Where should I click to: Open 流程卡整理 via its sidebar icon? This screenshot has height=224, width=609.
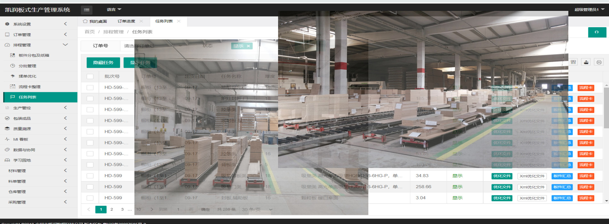[x=12, y=87]
